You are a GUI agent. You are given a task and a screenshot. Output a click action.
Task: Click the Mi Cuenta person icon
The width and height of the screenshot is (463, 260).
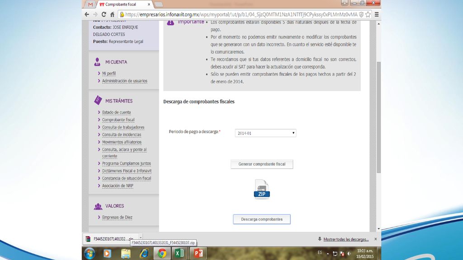click(x=97, y=62)
